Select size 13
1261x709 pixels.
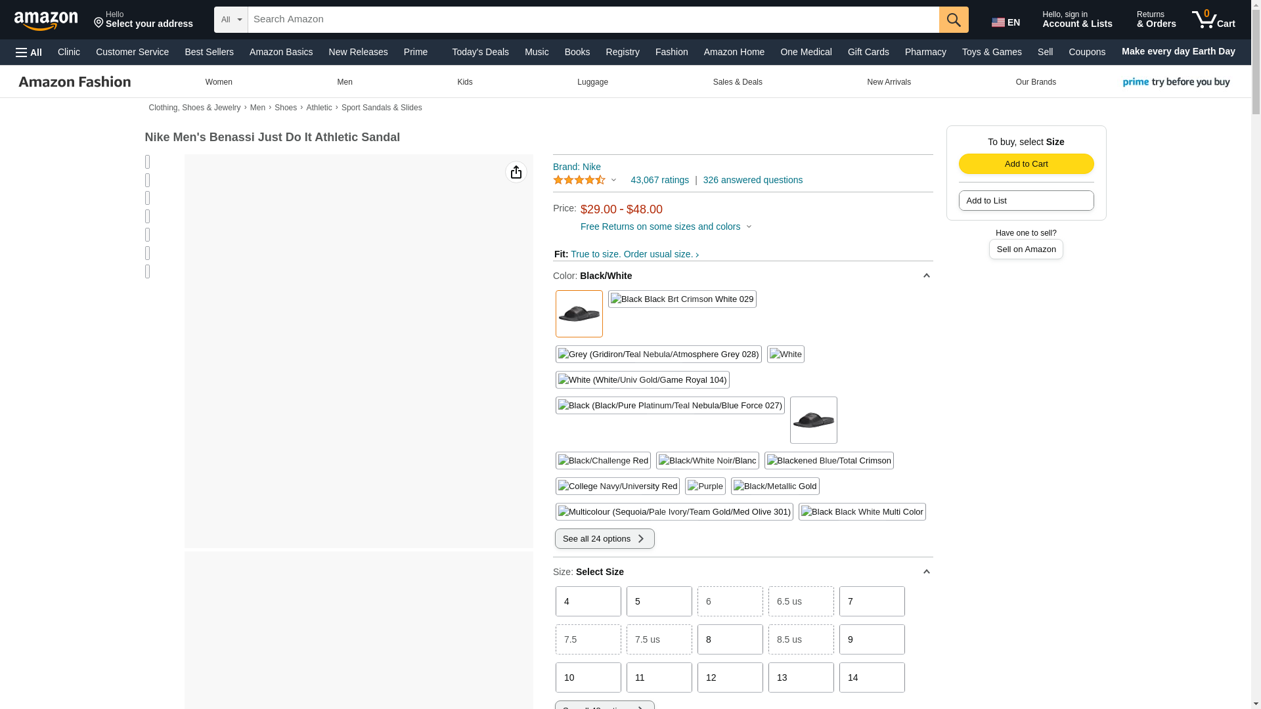[x=801, y=677]
